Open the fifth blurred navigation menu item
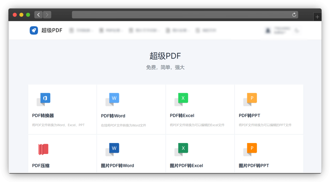330x182 pixels. [206, 31]
